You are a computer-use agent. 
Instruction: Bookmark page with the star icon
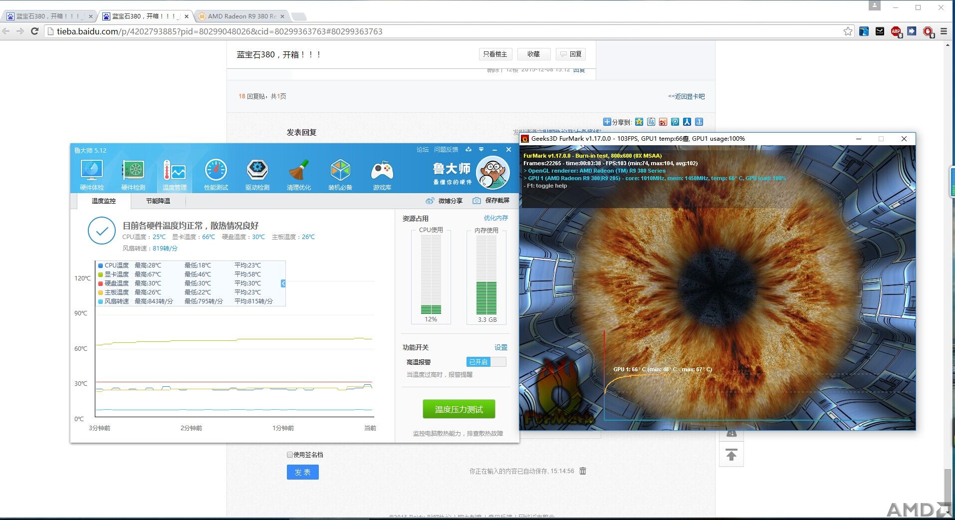click(848, 31)
